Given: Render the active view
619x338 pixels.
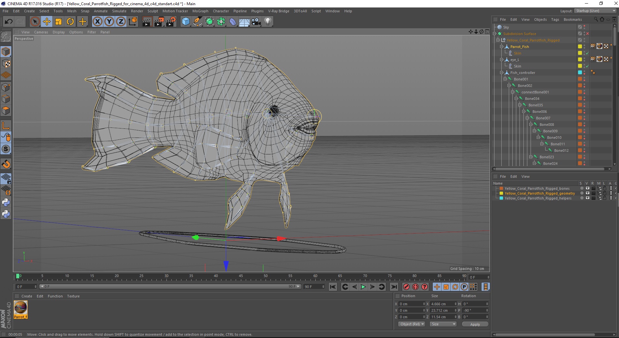Looking at the screenshot, I should pyautogui.click(x=147, y=22).
